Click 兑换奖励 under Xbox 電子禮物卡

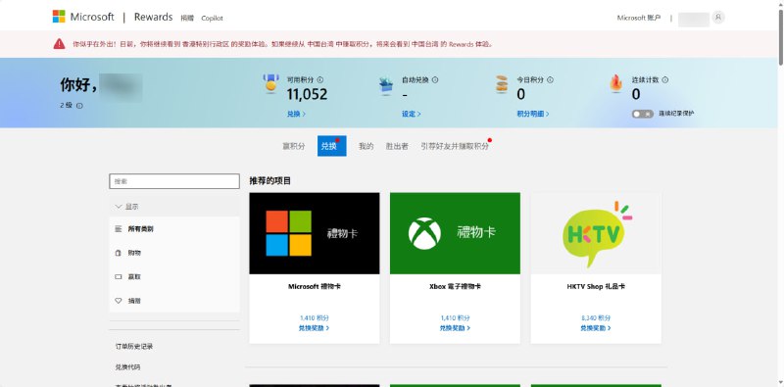tap(455, 328)
